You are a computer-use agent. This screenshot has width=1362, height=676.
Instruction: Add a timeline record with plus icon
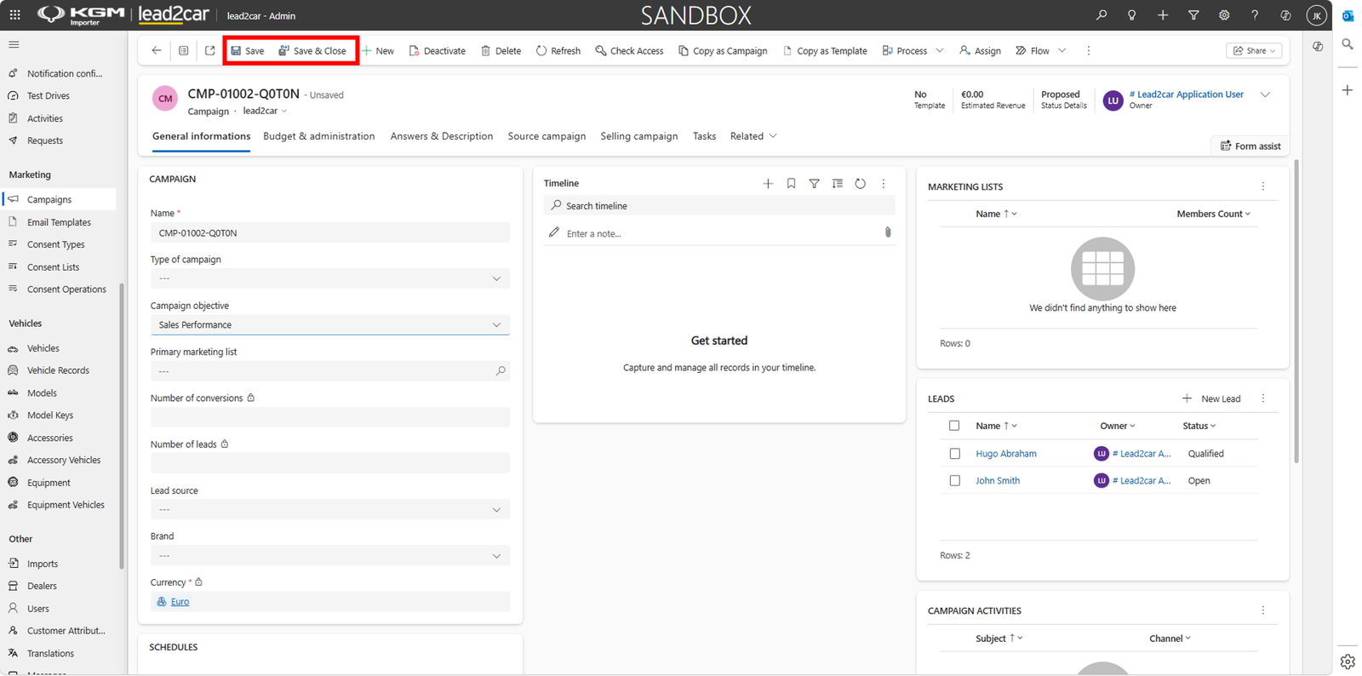pos(768,183)
